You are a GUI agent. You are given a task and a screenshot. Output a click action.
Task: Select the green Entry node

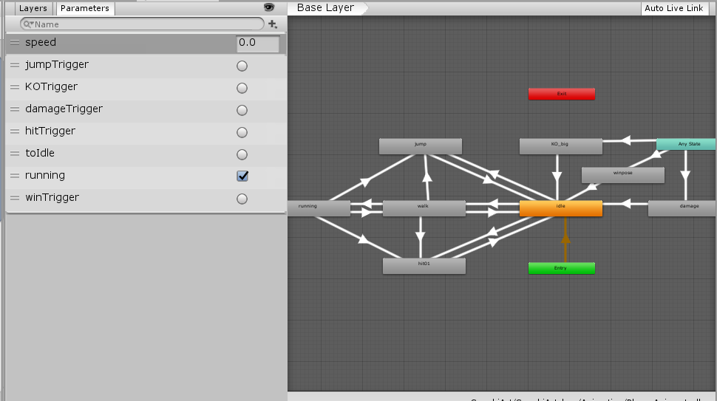[x=561, y=268]
